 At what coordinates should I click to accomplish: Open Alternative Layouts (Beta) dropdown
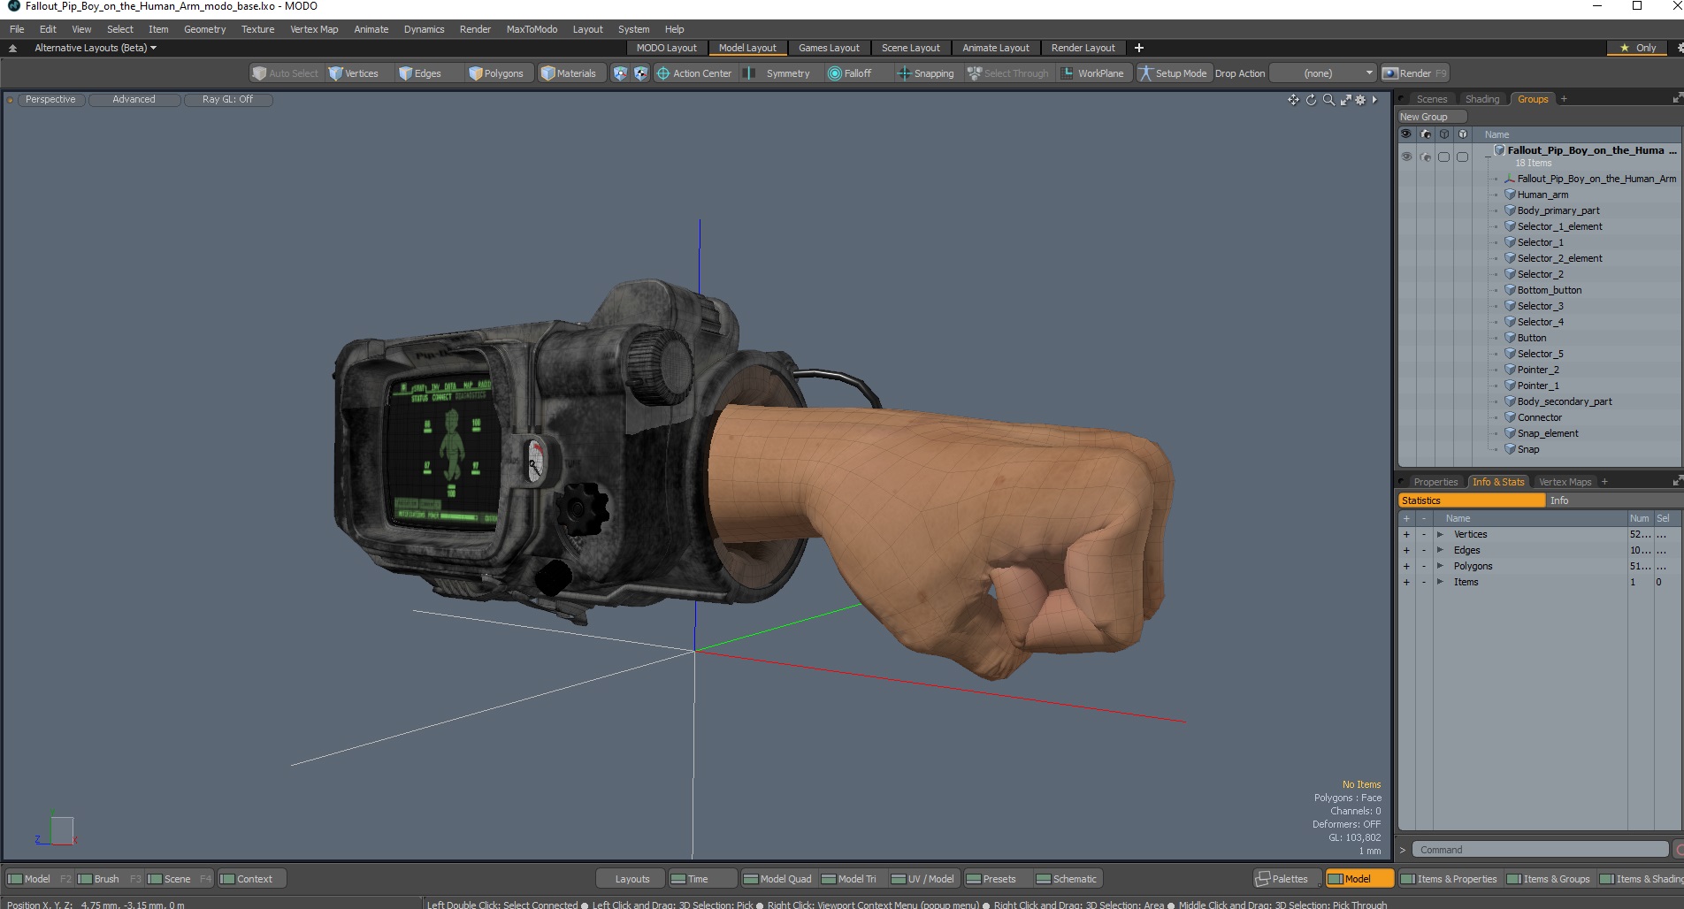(x=95, y=48)
